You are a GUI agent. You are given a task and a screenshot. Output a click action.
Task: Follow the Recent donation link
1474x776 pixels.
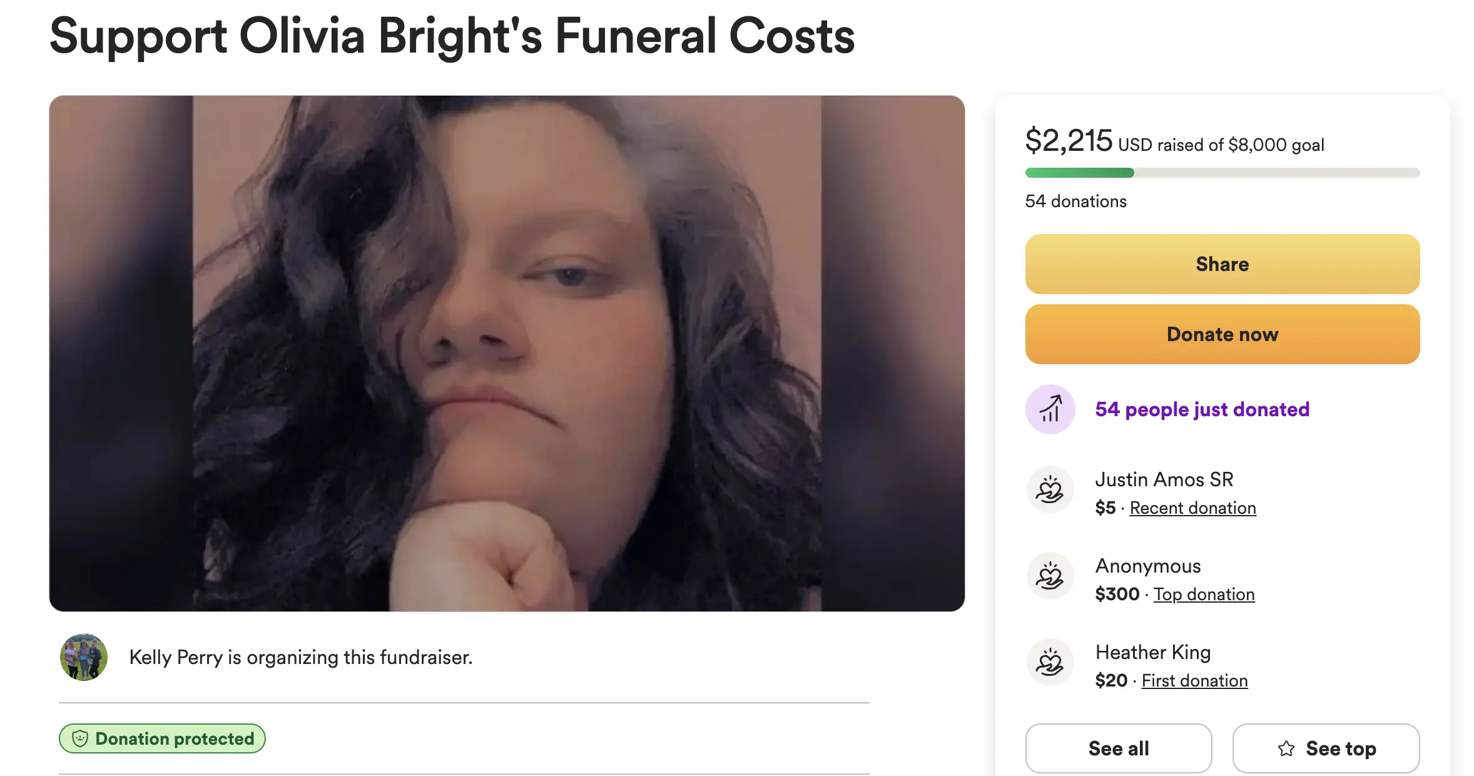point(1192,508)
